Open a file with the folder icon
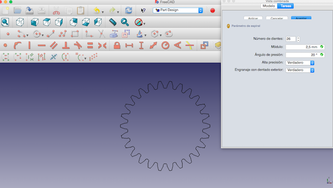The width and height of the screenshot is (333, 188). 17,10
